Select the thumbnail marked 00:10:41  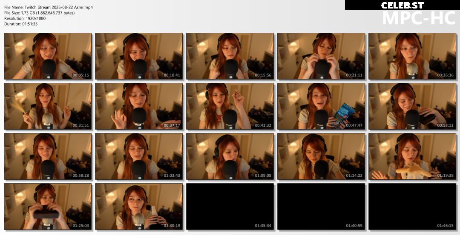pos(139,56)
